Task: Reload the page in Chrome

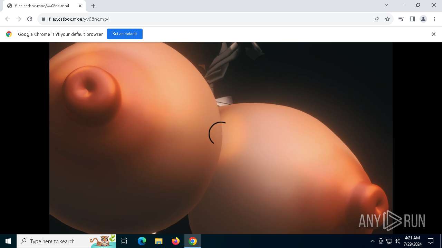Action: pos(30,19)
